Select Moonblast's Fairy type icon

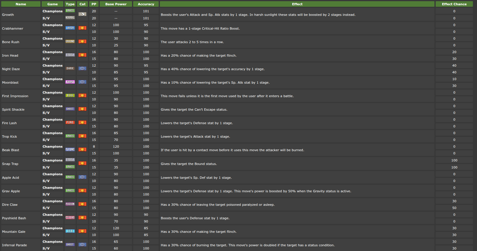click(70, 82)
